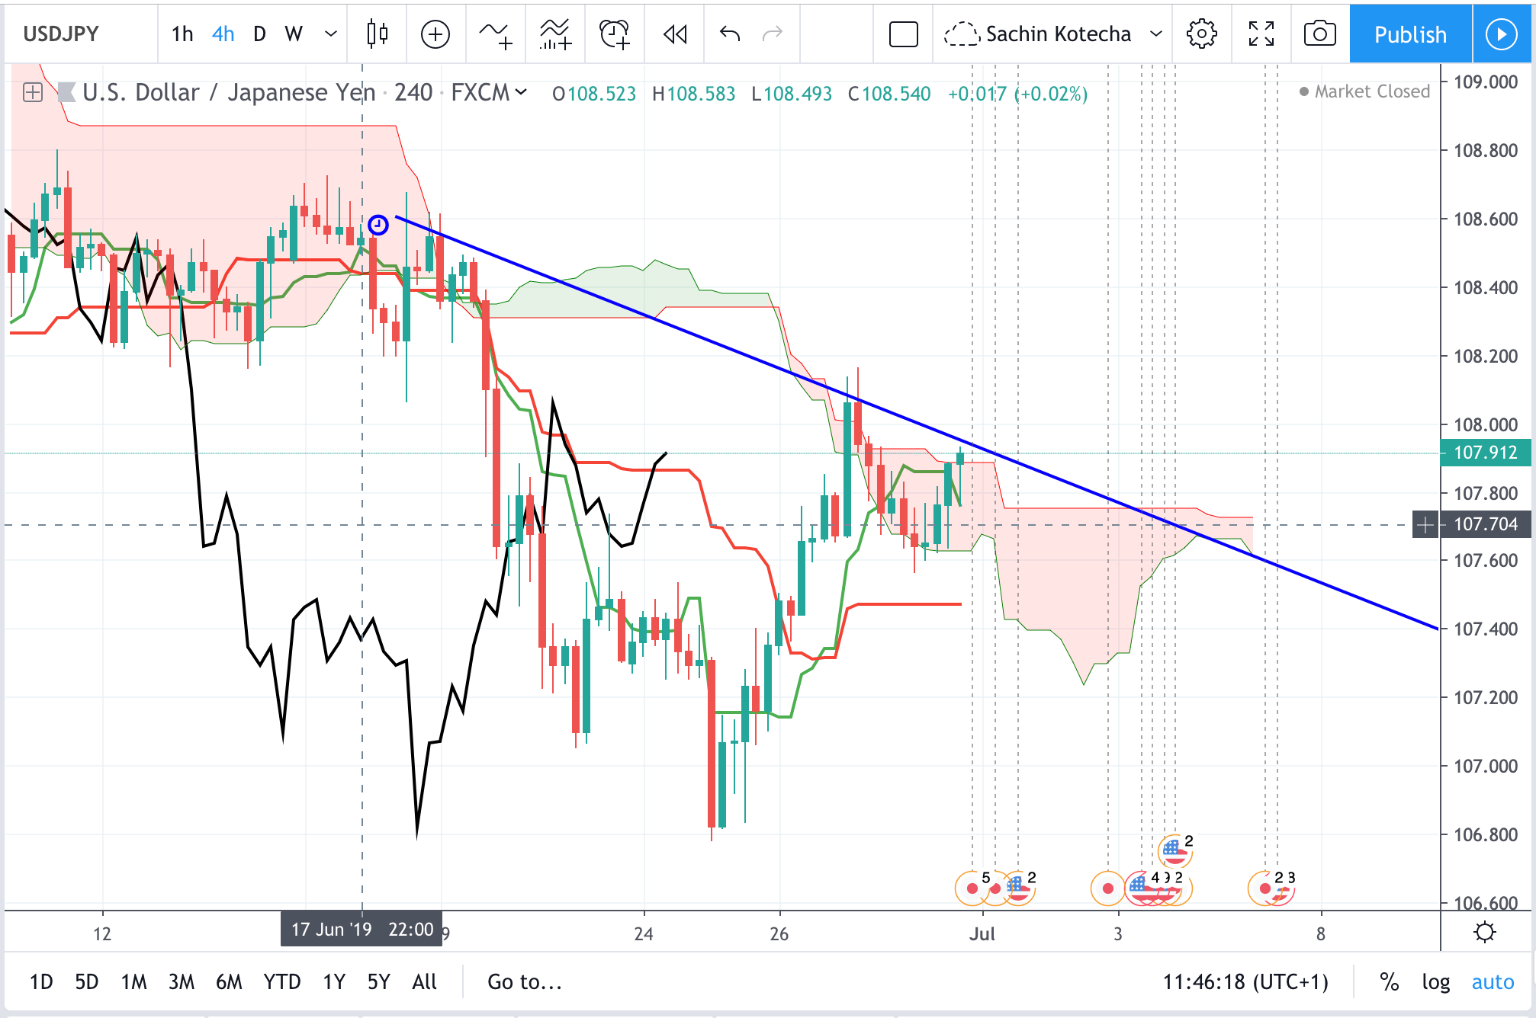The height and width of the screenshot is (1018, 1536).
Task: Click the plus icon at price 107.704
Action: [1425, 524]
